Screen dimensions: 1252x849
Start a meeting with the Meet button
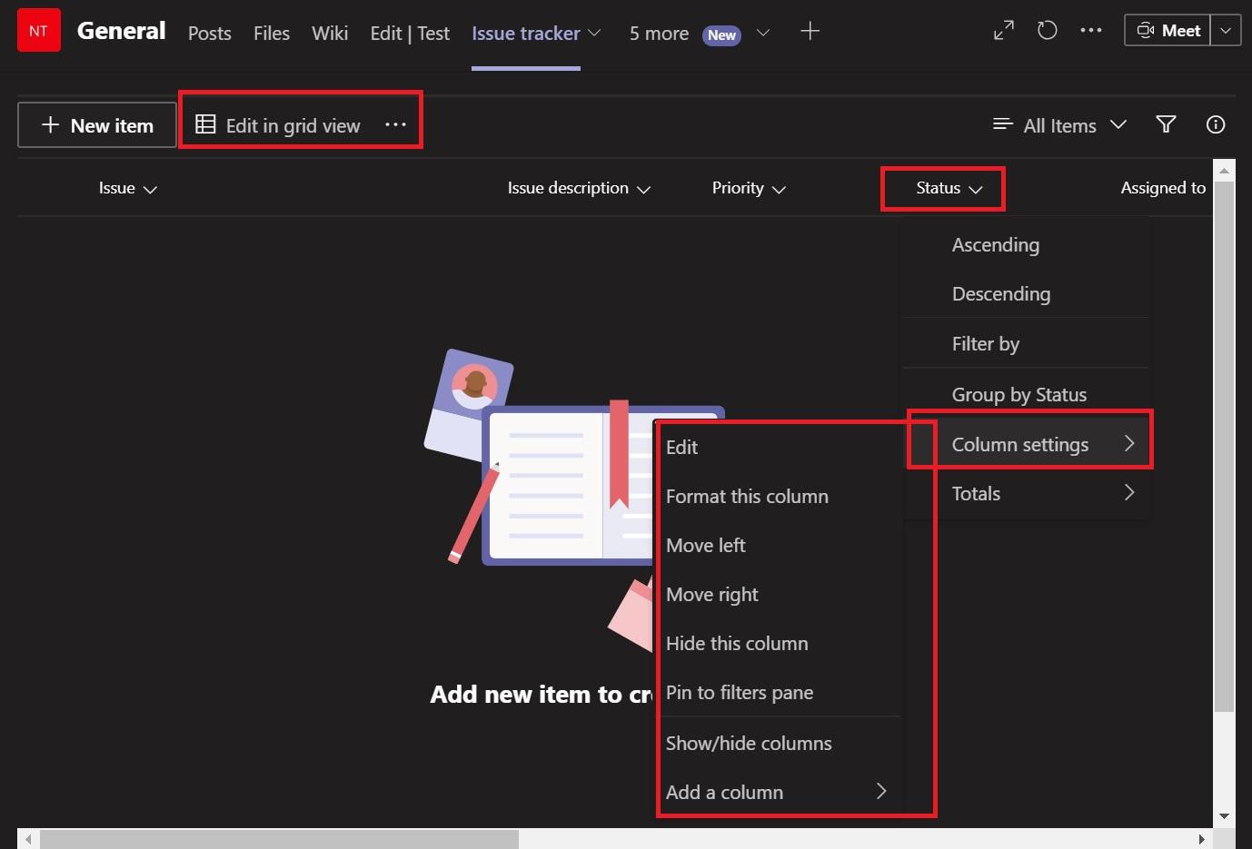(1168, 31)
